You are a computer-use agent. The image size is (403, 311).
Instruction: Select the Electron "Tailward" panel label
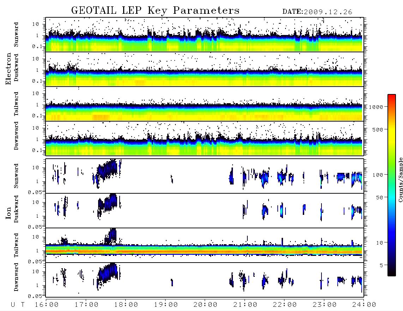[x=16, y=104]
